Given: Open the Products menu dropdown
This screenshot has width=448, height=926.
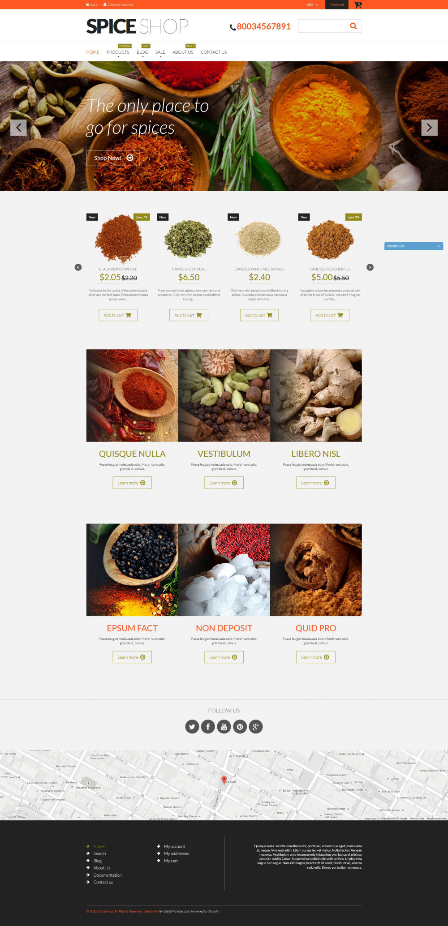Looking at the screenshot, I should (x=118, y=52).
